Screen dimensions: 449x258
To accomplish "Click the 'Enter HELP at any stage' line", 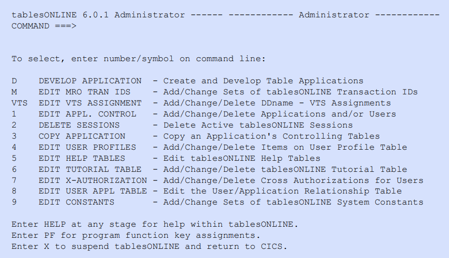I will 155,224.
